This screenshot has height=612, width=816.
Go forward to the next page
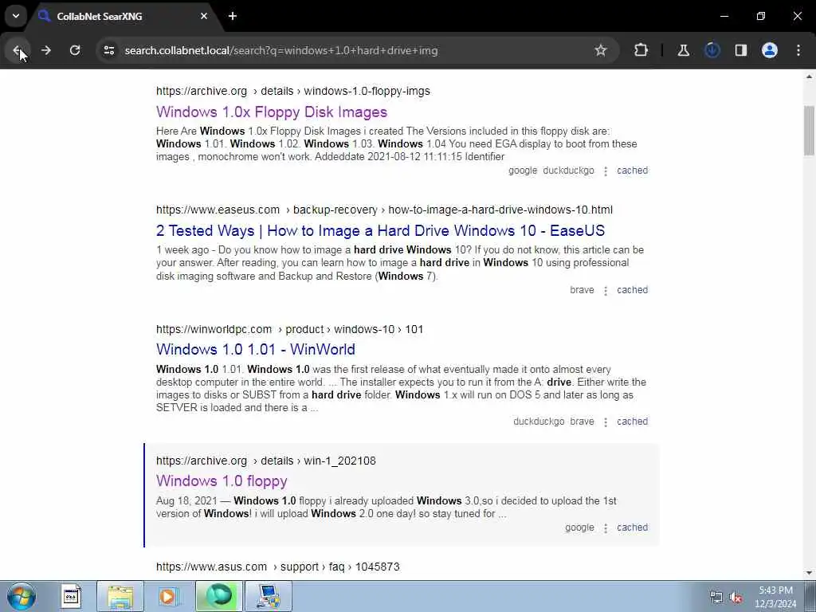pyautogui.click(x=45, y=50)
